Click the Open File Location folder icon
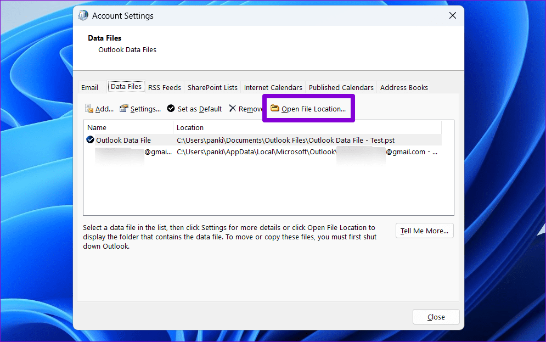This screenshot has height=342, width=546. tap(275, 108)
